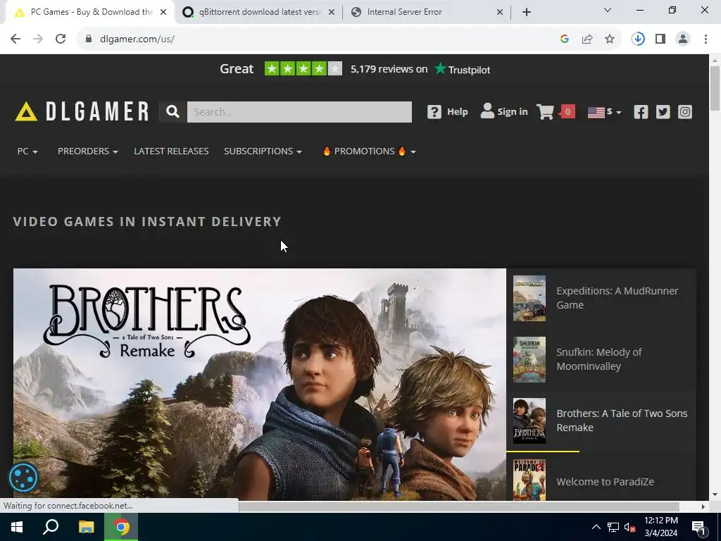This screenshot has height=541, width=721.
Task: Click the Expeditions MudRunner thumbnail
Action: [529, 298]
